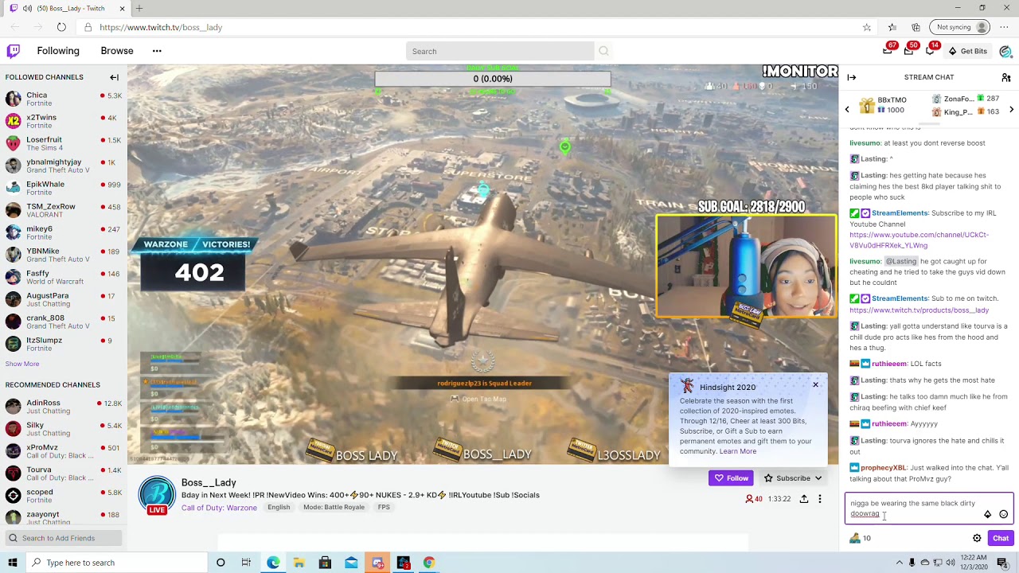The image size is (1019, 573).
Task: Open scoped recommended channel
Action: (x=64, y=496)
